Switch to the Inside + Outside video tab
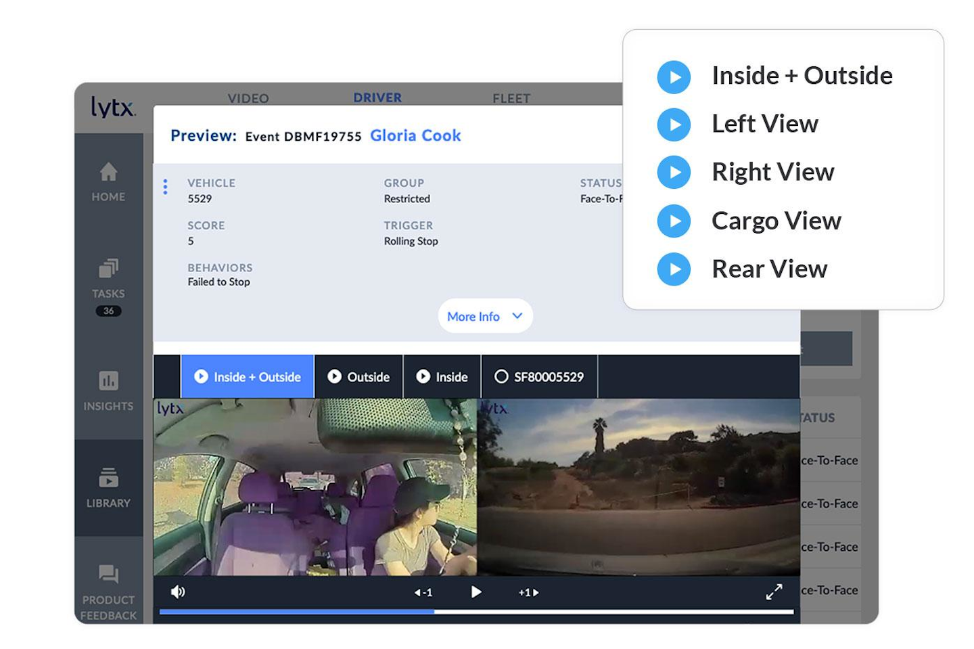 (x=248, y=377)
